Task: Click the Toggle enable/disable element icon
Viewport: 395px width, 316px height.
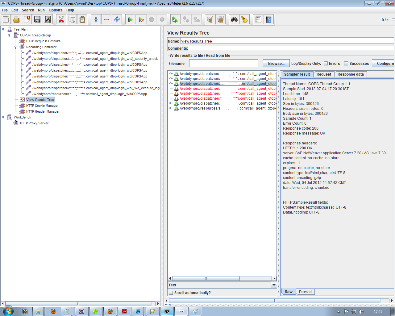Action: [x=117, y=19]
